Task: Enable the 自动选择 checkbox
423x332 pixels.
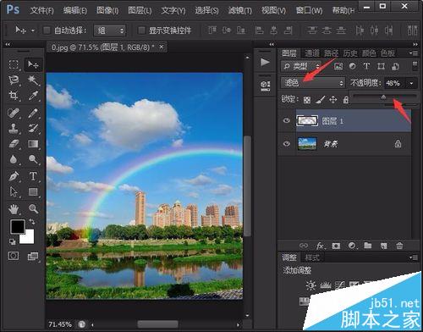Action: click(47, 30)
